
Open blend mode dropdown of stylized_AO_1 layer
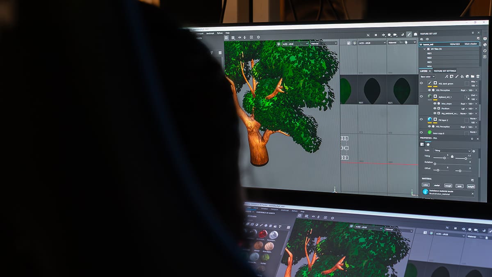474,95
